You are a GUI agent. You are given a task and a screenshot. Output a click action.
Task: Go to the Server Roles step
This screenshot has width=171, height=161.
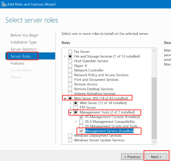(x=21, y=56)
